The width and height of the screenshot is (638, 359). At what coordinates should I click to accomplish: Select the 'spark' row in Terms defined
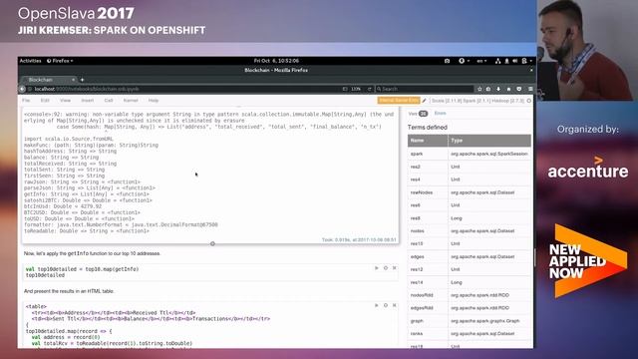(x=470, y=154)
